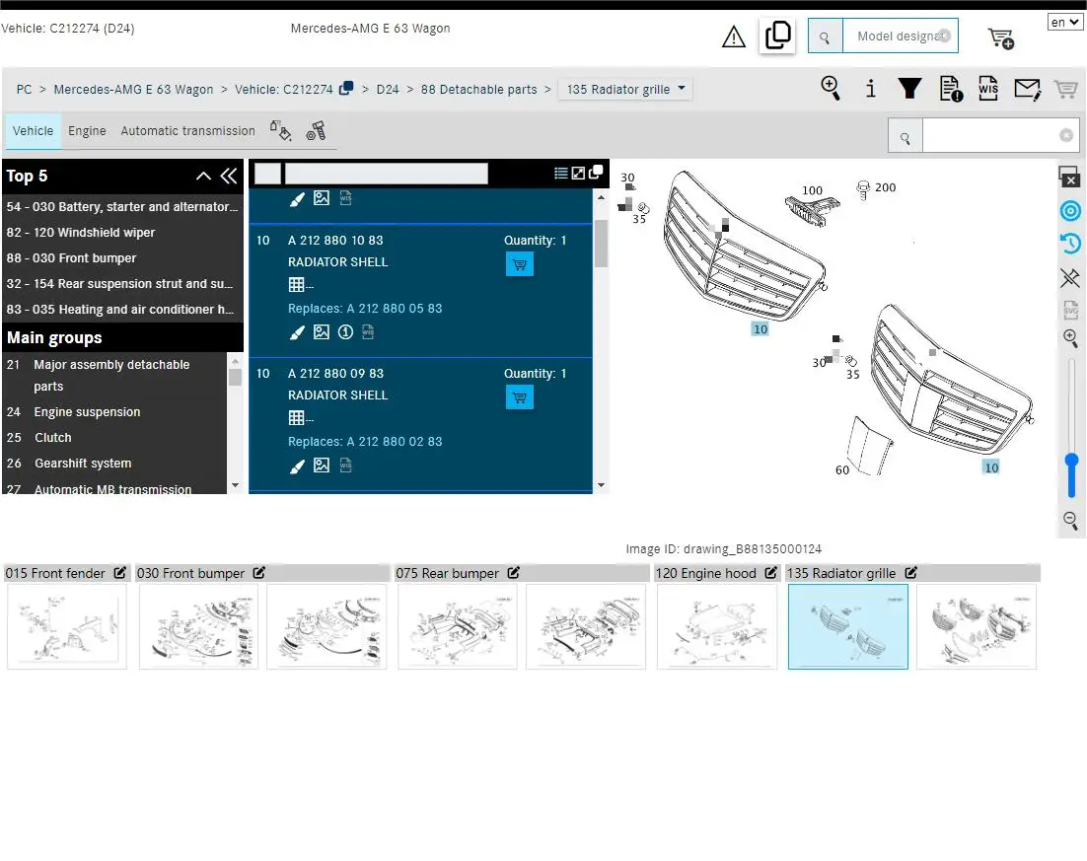Click the target/center image icon in drawing sidebar

point(1070,211)
